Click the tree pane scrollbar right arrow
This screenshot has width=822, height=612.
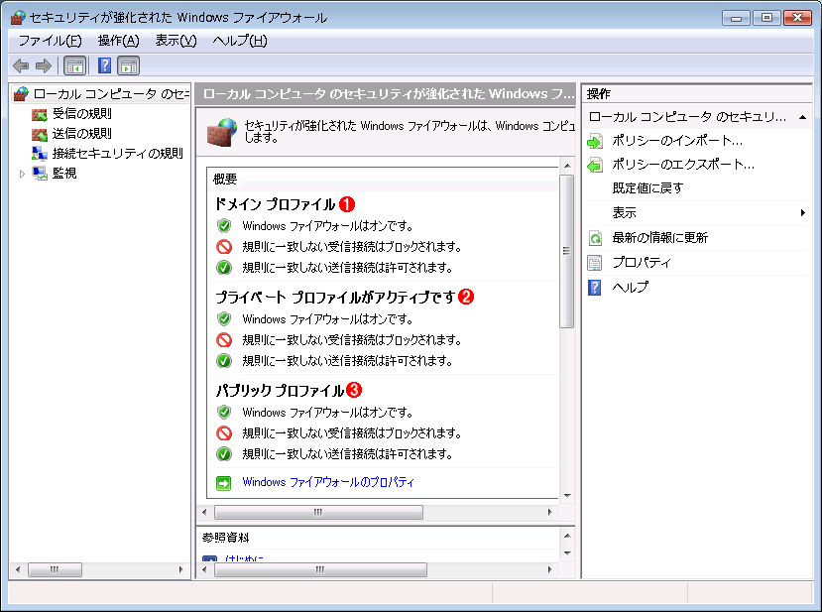click(x=180, y=570)
